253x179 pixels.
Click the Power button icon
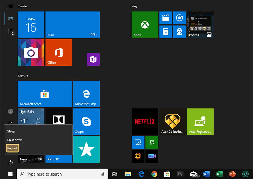pyautogui.click(x=10, y=162)
